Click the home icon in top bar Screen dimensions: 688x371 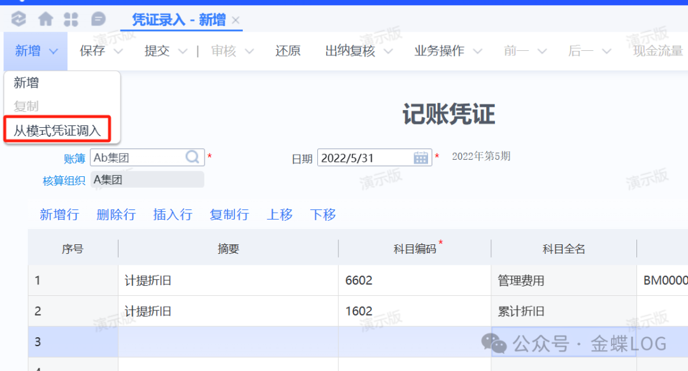pyautogui.click(x=46, y=19)
